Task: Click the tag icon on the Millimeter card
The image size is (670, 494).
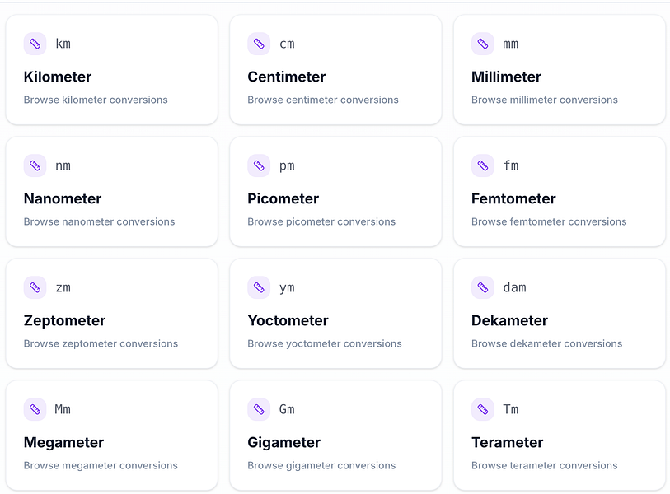Action: (482, 44)
